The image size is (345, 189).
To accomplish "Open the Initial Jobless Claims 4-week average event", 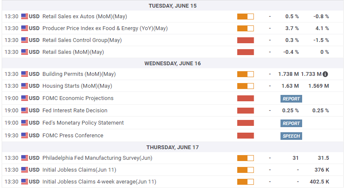I will 99,182.
